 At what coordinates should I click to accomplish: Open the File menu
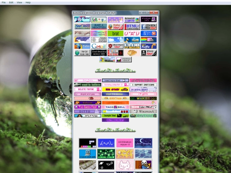click(3, 3)
